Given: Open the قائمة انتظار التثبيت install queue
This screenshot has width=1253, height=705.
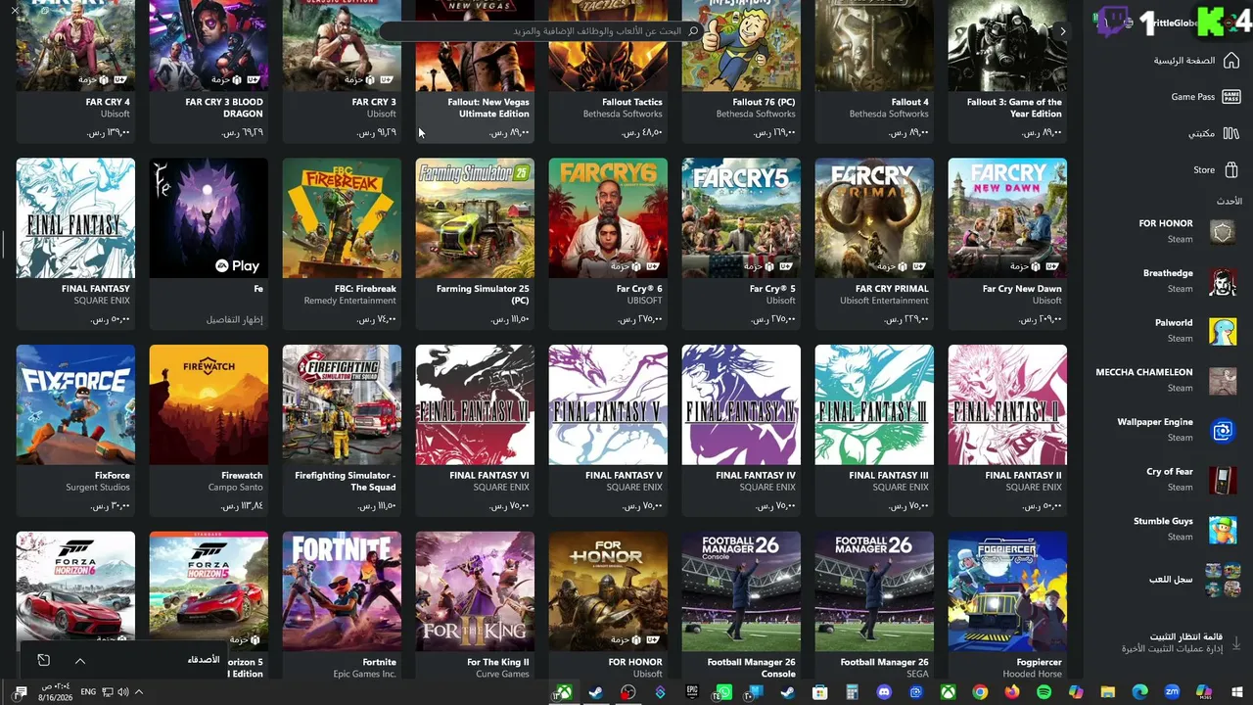Looking at the screenshot, I should pos(1180,643).
